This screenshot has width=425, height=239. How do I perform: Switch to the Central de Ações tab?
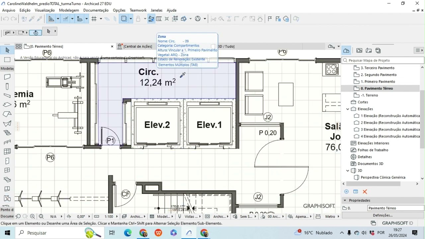click(137, 46)
